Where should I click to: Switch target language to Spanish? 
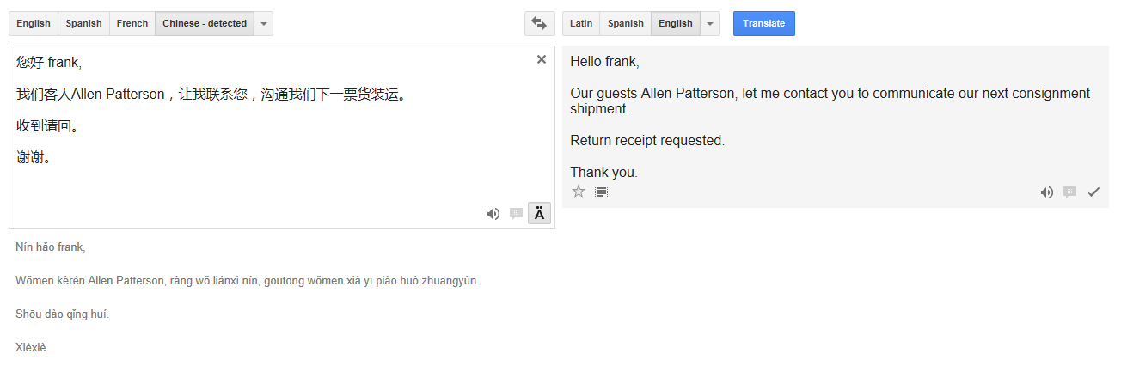pos(626,23)
